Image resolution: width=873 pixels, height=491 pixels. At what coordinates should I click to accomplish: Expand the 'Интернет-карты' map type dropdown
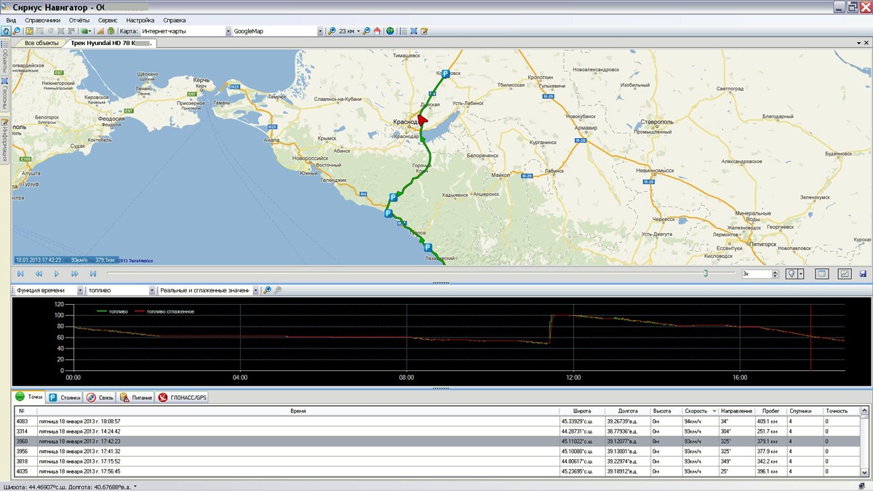click(228, 31)
